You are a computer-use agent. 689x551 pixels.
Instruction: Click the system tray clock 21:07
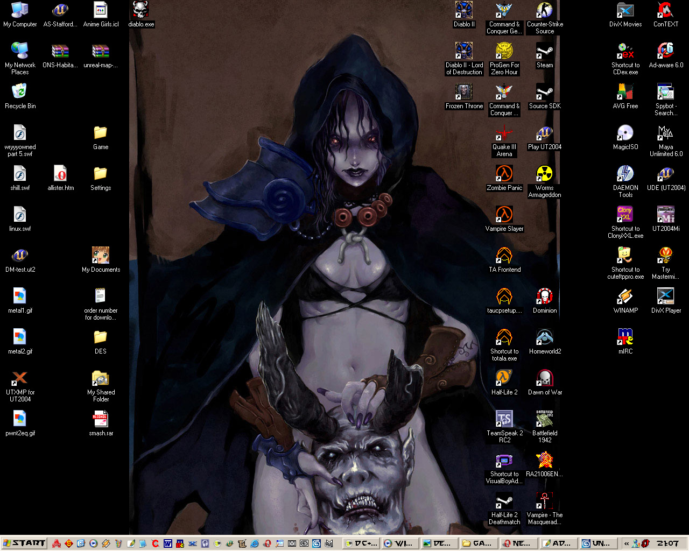pyautogui.click(x=667, y=543)
